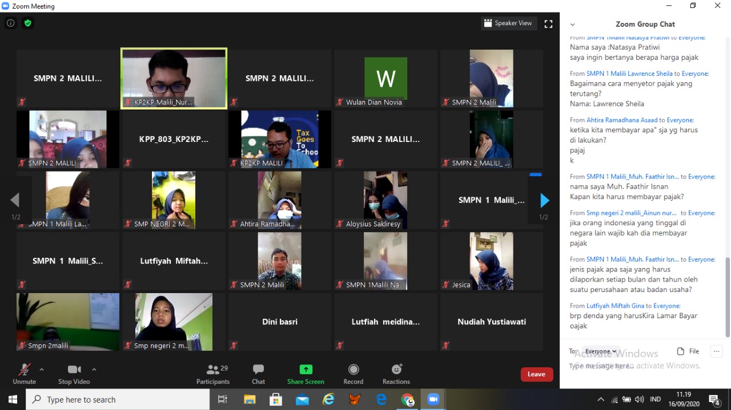This screenshot has height=410, width=731.
Task: Click the green encryption shield icon
Action: click(x=27, y=23)
